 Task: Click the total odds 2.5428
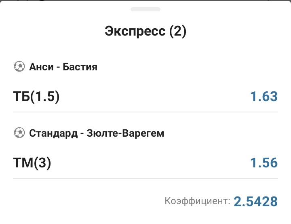256,201
